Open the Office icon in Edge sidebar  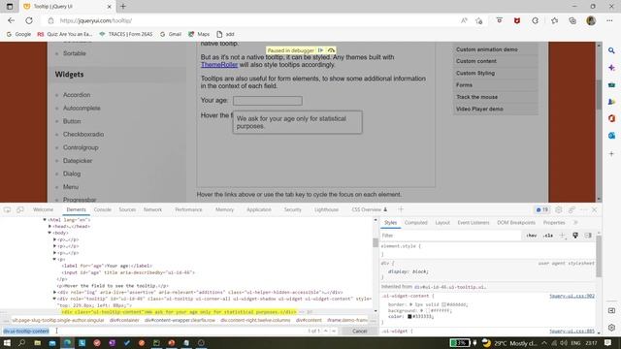[x=611, y=118]
